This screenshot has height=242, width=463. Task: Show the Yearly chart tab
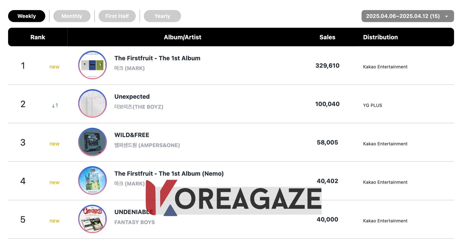162,16
